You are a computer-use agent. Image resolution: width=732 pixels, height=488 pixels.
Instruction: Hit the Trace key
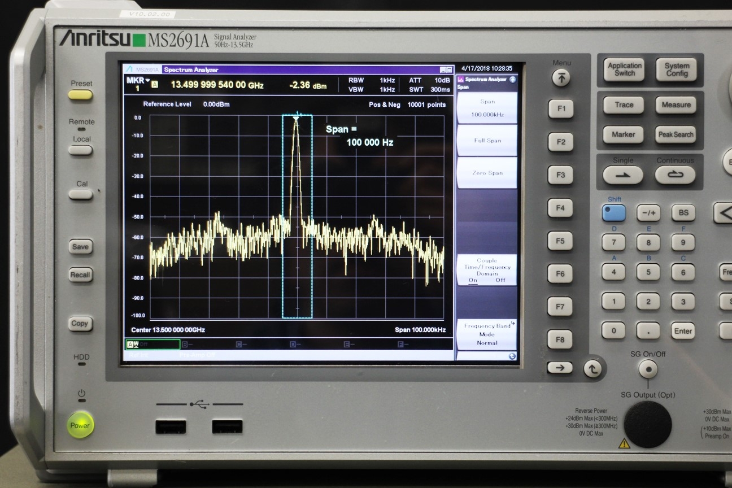[624, 105]
